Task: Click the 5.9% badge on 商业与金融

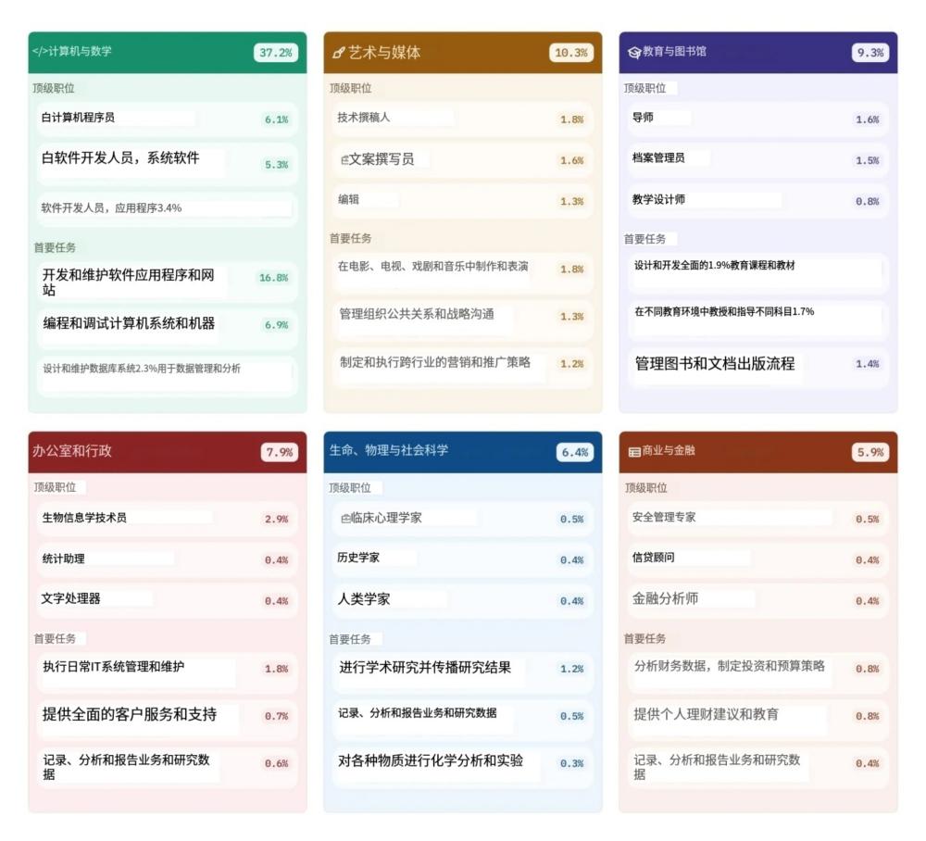Action: 870,452
